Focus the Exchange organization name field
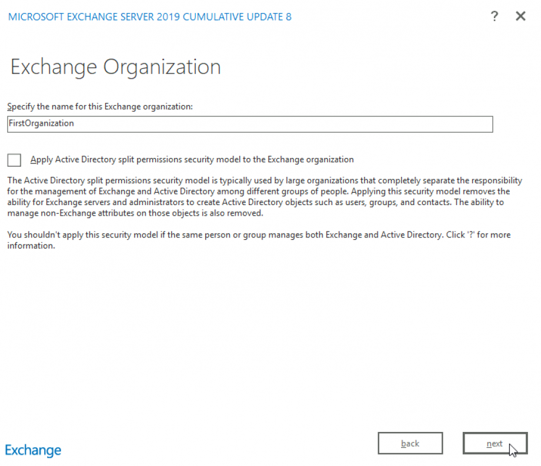 coord(250,124)
